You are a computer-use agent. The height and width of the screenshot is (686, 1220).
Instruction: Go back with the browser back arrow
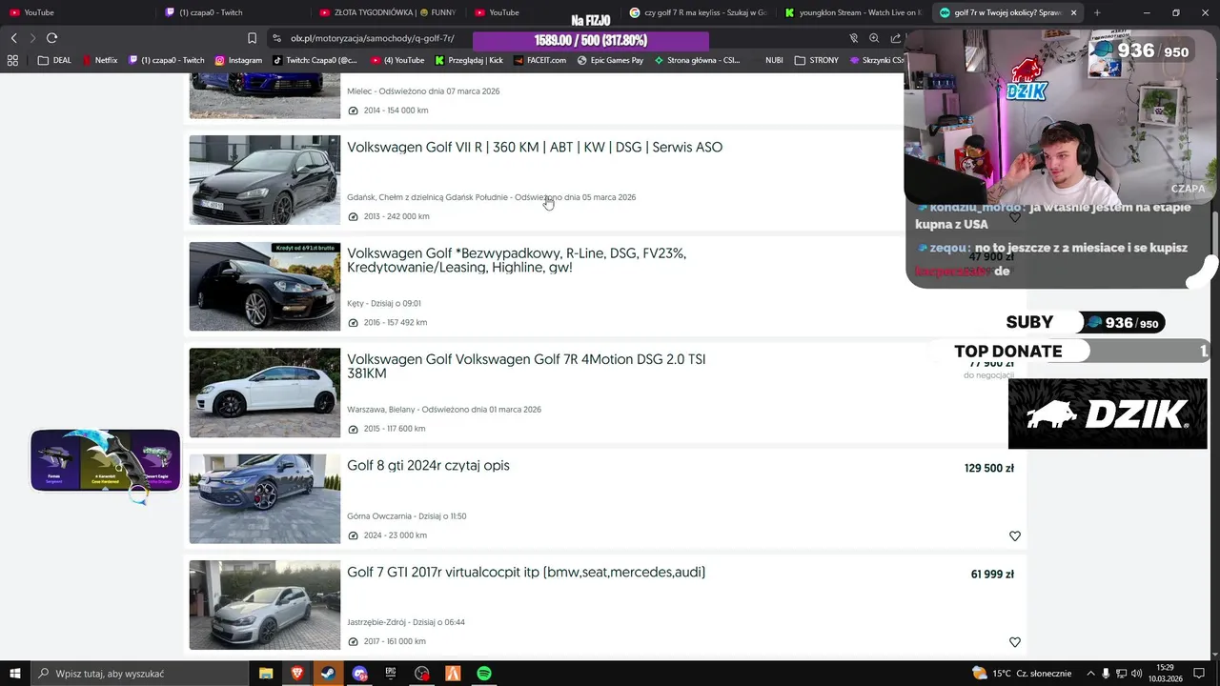click(13, 38)
